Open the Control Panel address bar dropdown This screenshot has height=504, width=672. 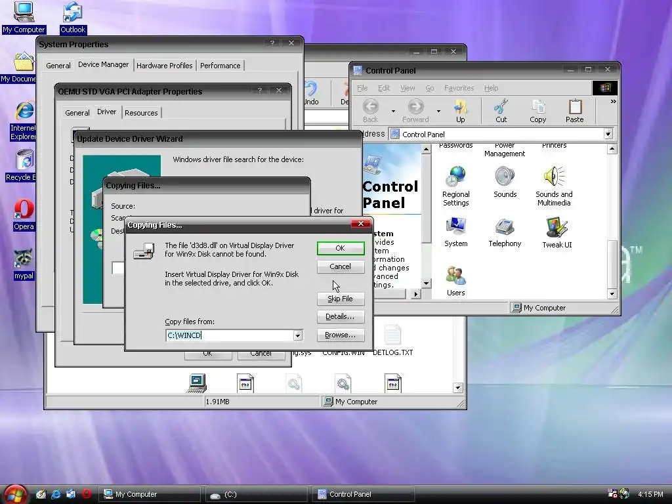(x=608, y=134)
